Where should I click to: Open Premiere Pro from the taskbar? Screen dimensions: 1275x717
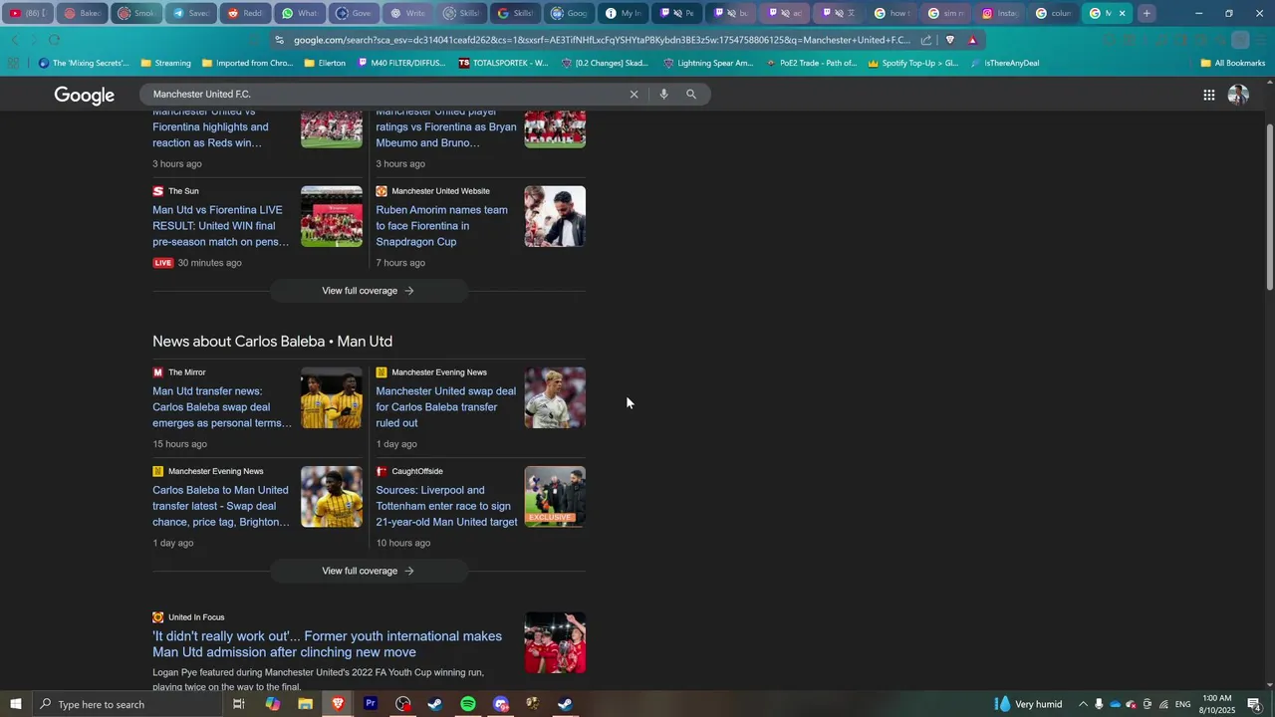[x=371, y=704]
